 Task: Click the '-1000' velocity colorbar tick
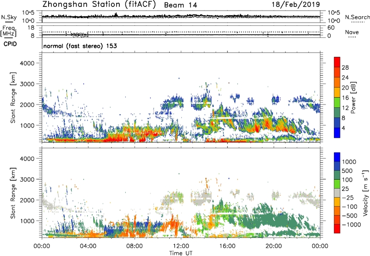click(351, 225)
